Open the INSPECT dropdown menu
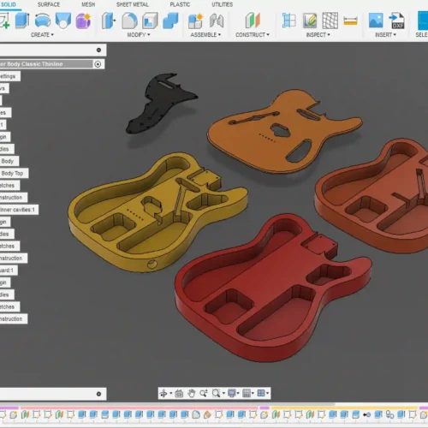 318,35
